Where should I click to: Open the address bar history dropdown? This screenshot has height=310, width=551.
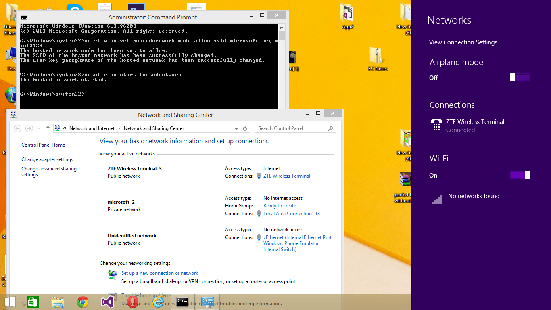(236, 128)
